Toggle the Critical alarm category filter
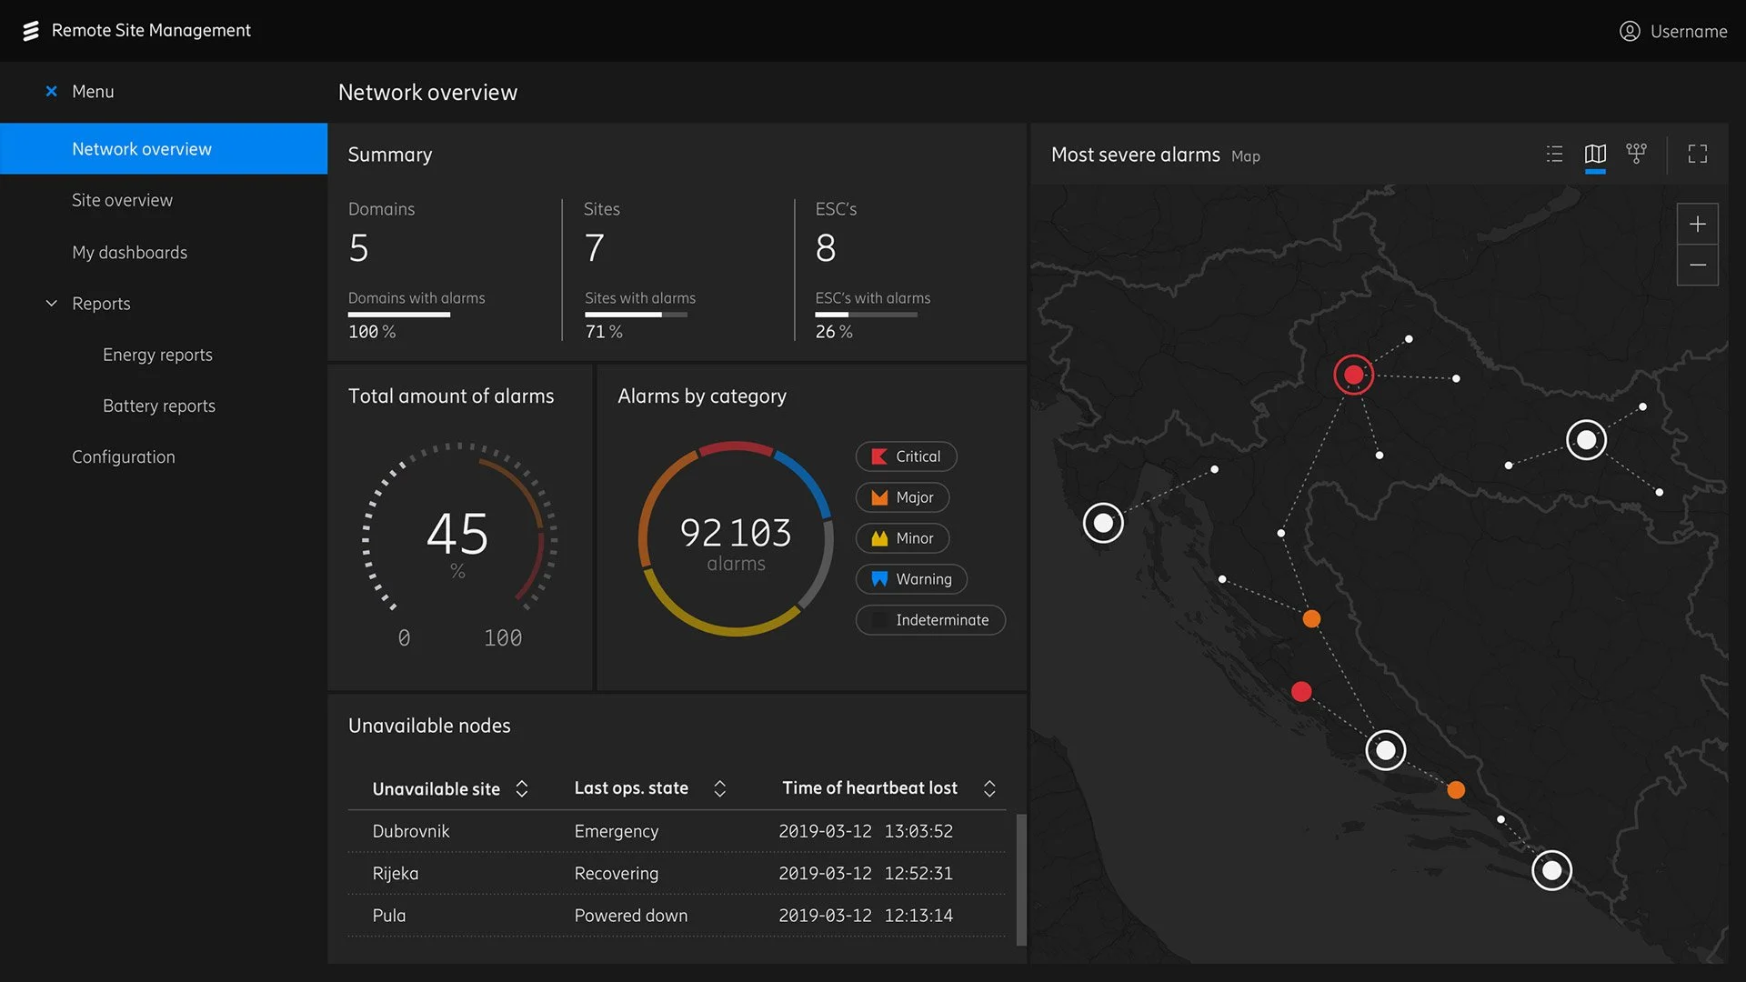Viewport: 1746px width, 982px height. pyautogui.click(x=906, y=456)
